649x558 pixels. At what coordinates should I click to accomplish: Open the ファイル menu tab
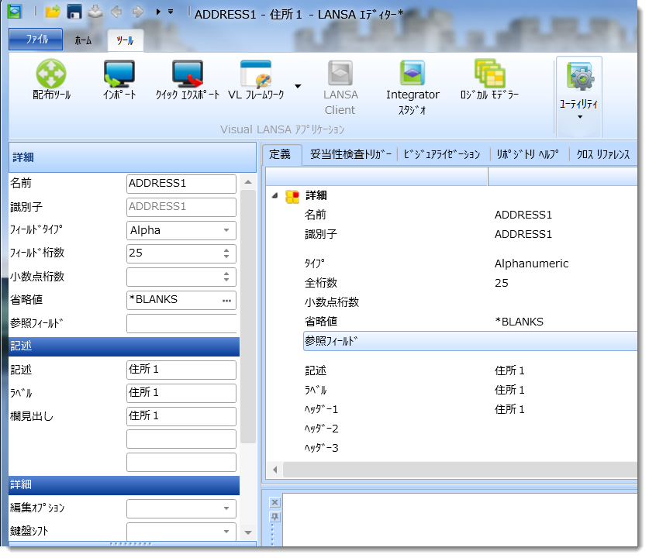tap(36, 40)
